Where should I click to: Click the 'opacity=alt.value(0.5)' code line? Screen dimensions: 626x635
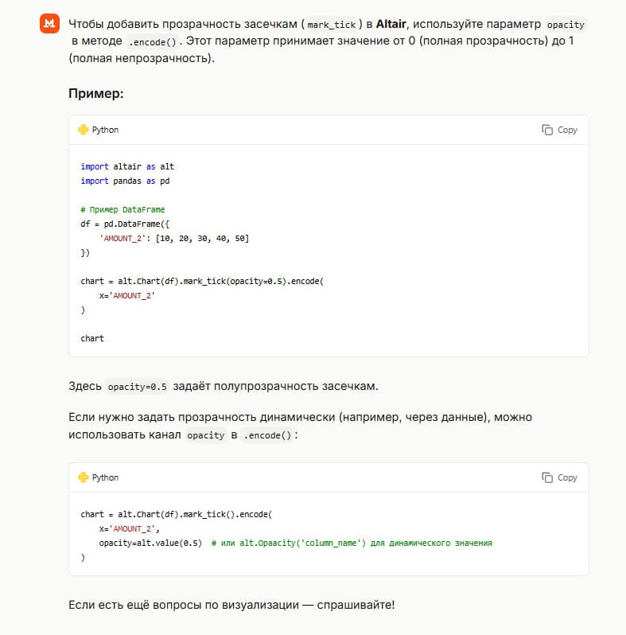(x=150, y=543)
